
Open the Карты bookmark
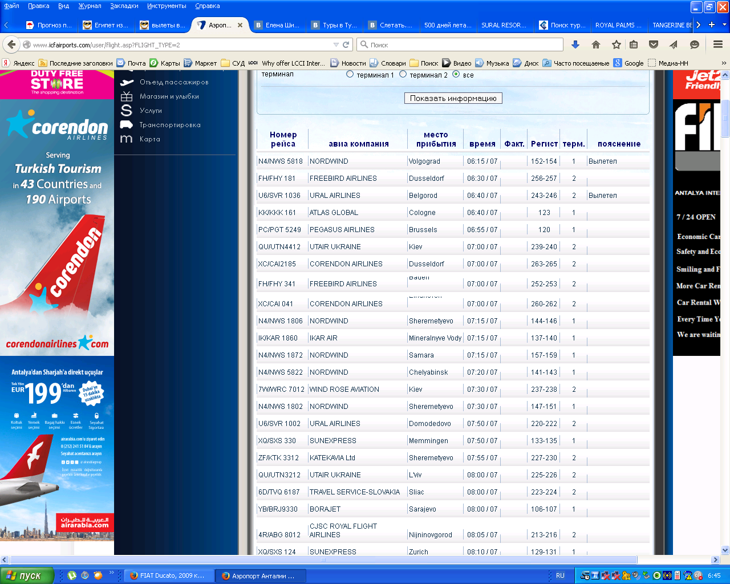165,63
